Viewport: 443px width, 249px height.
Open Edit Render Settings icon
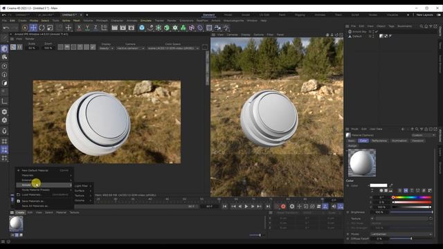click(132, 28)
